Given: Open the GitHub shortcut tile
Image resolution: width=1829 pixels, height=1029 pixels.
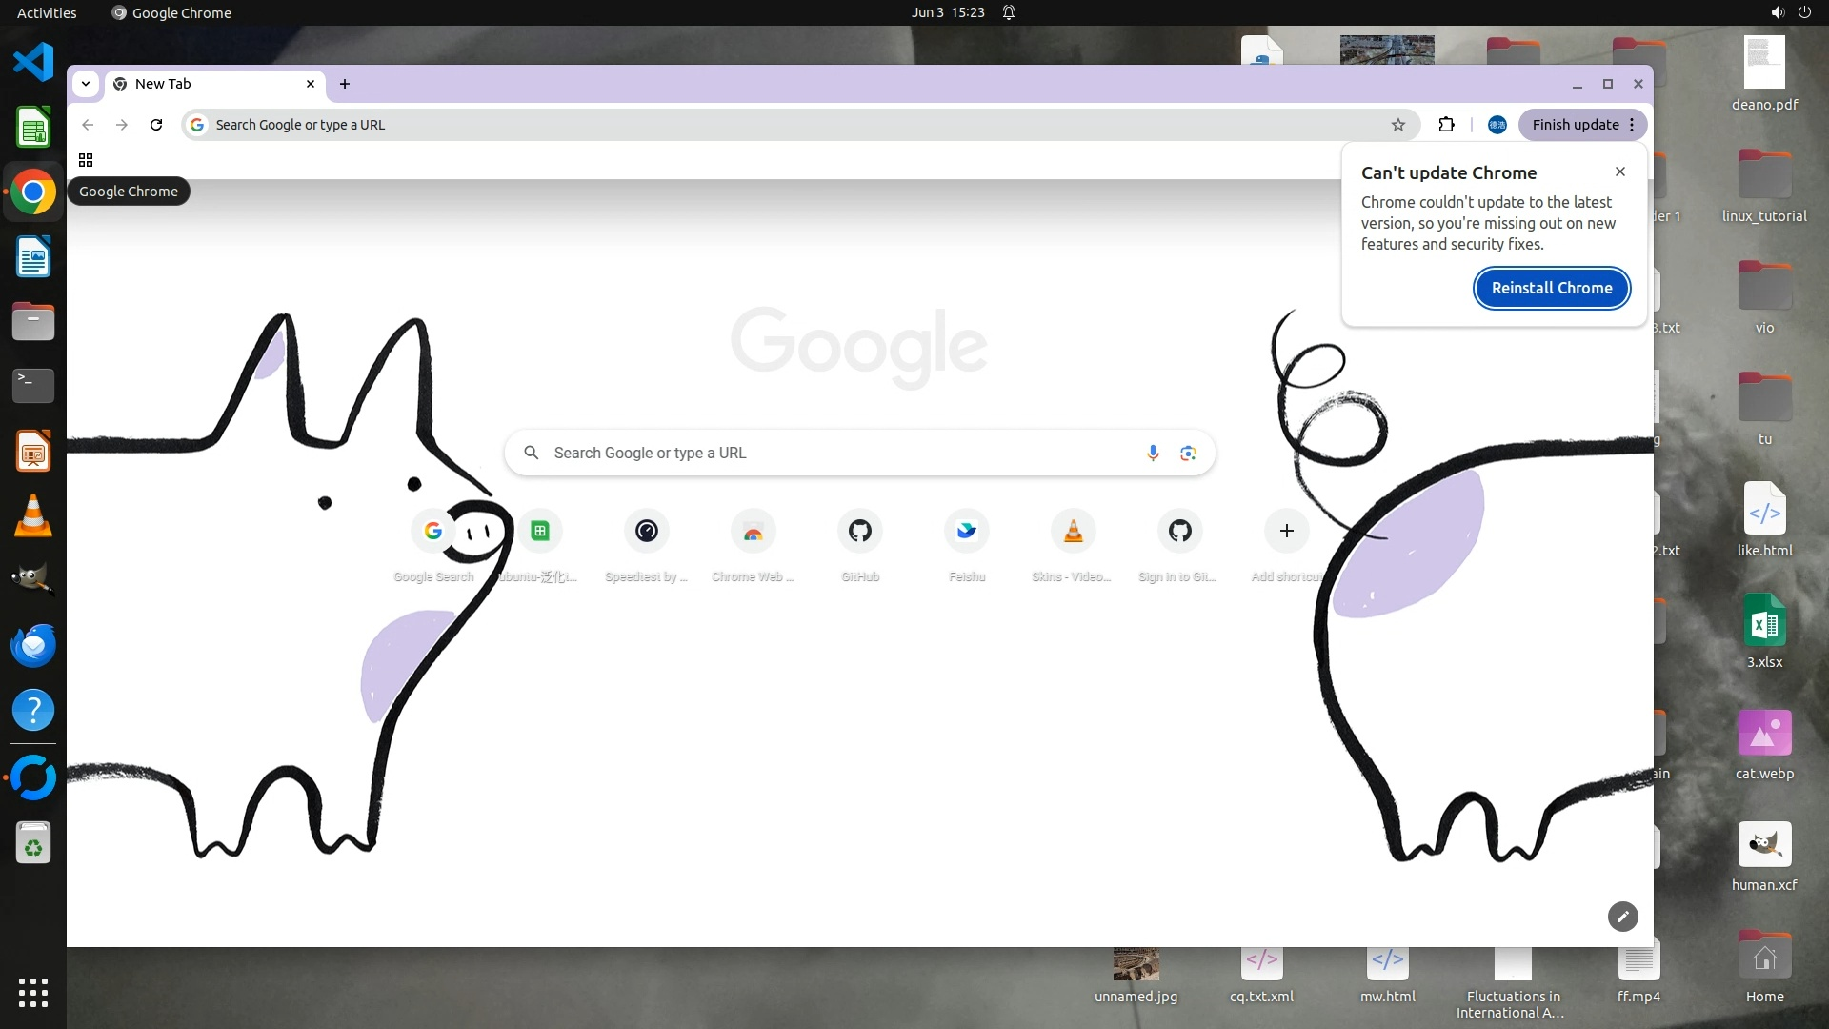Looking at the screenshot, I should 860,532.
